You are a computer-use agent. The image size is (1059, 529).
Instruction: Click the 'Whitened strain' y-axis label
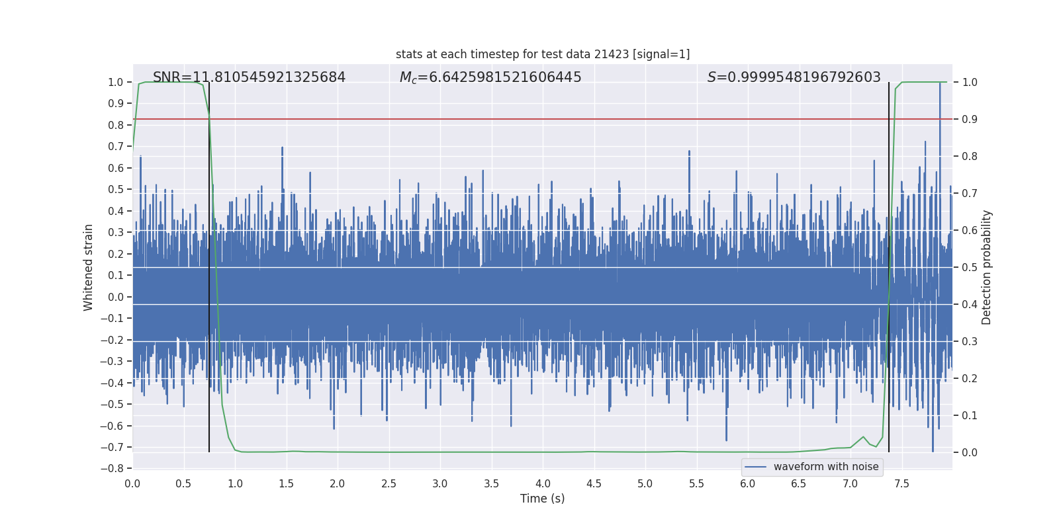coord(89,267)
